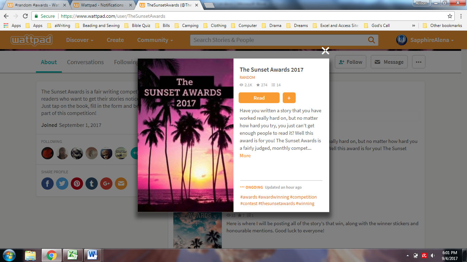Share profile on Twitter icon
The width and height of the screenshot is (467, 262).
click(x=62, y=184)
